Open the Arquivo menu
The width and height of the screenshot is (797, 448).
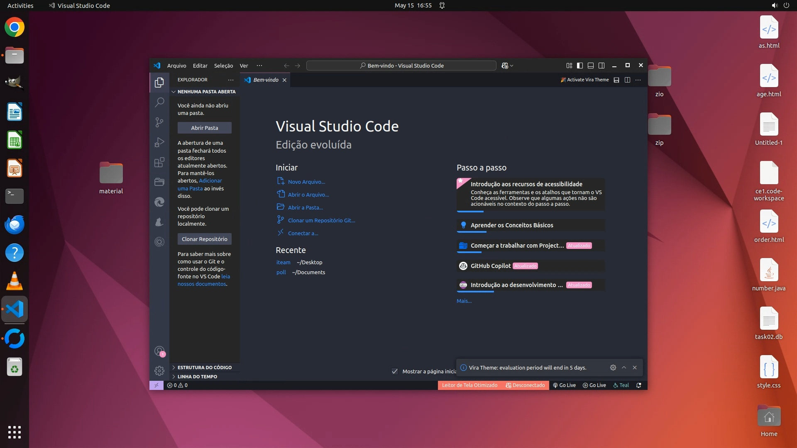click(176, 66)
